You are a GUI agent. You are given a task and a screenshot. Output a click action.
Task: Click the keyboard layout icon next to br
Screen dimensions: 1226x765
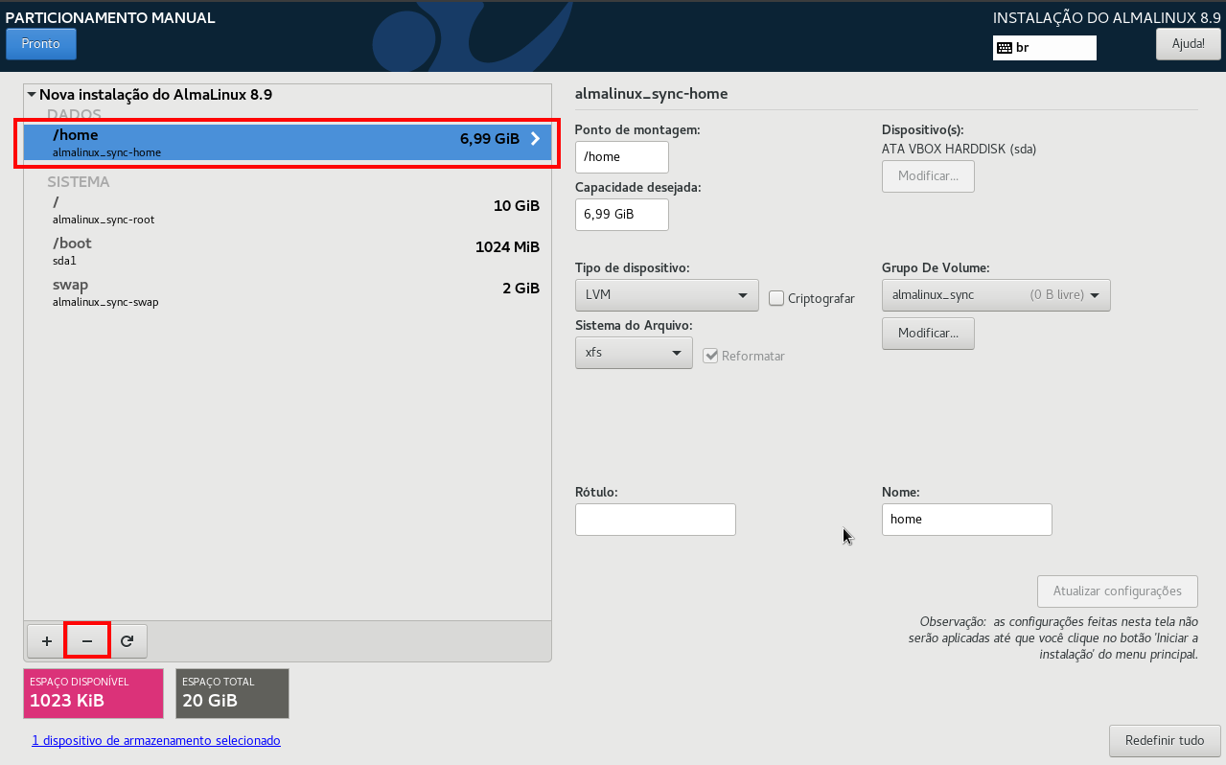click(x=1005, y=47)
